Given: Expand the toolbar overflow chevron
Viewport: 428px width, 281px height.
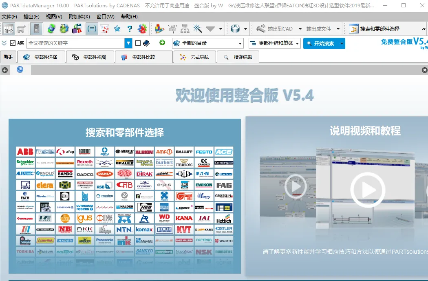Looking at the screenshot, I should (424, 29).
